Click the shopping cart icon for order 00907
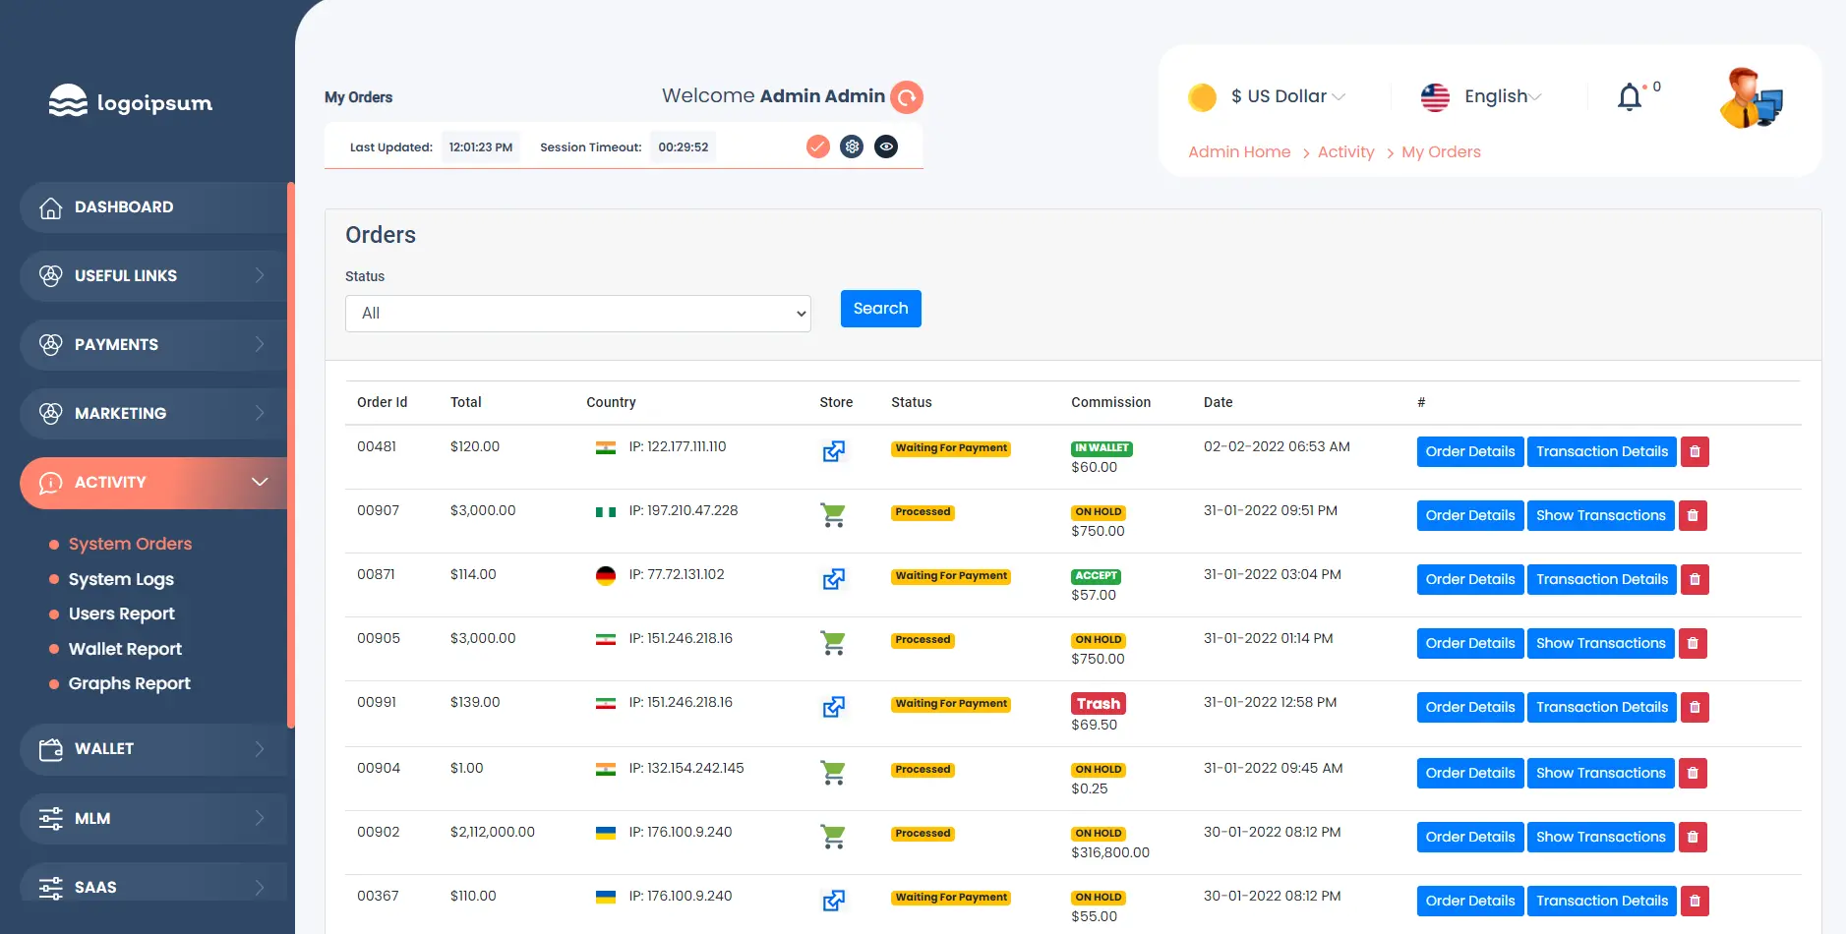1846x934 pixels. (x=833, y=515)
